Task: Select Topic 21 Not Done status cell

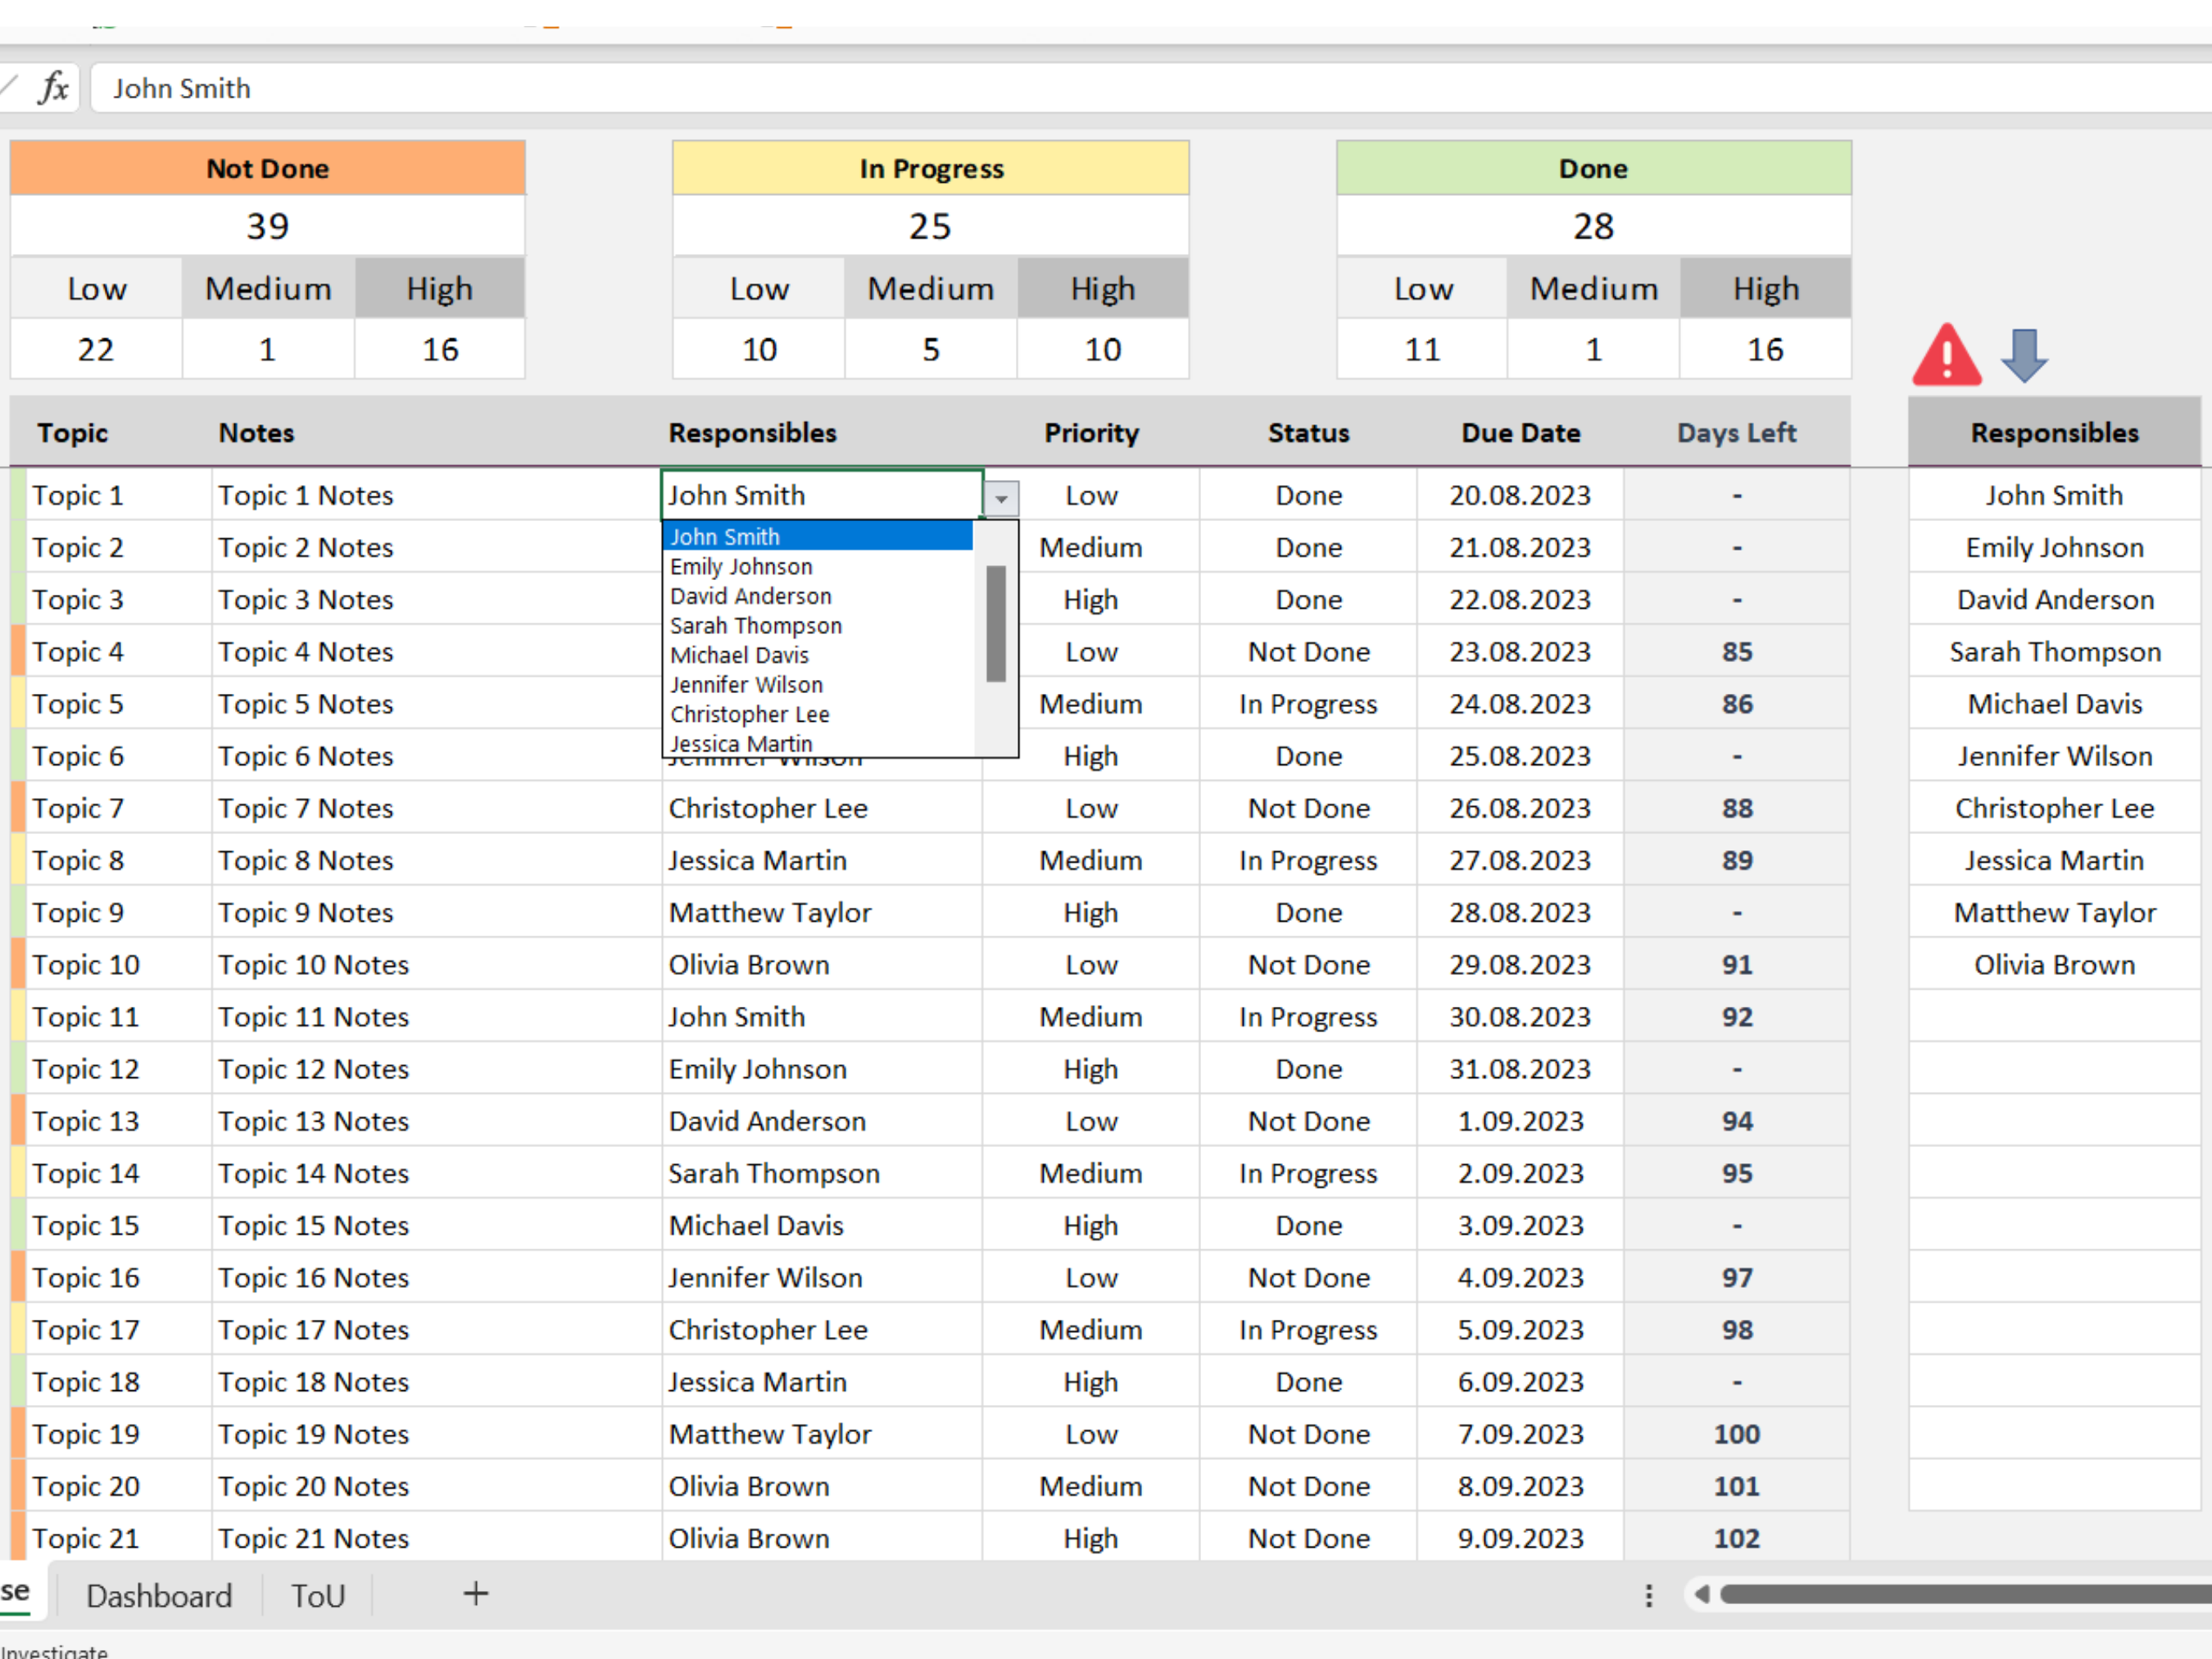Action: coord(1308,1538)
